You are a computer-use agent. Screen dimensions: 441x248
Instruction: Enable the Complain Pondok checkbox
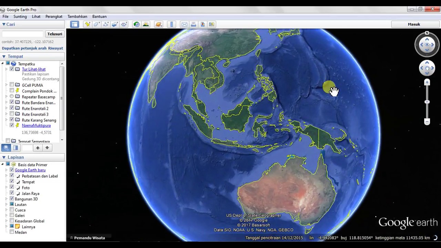[12, 91]
